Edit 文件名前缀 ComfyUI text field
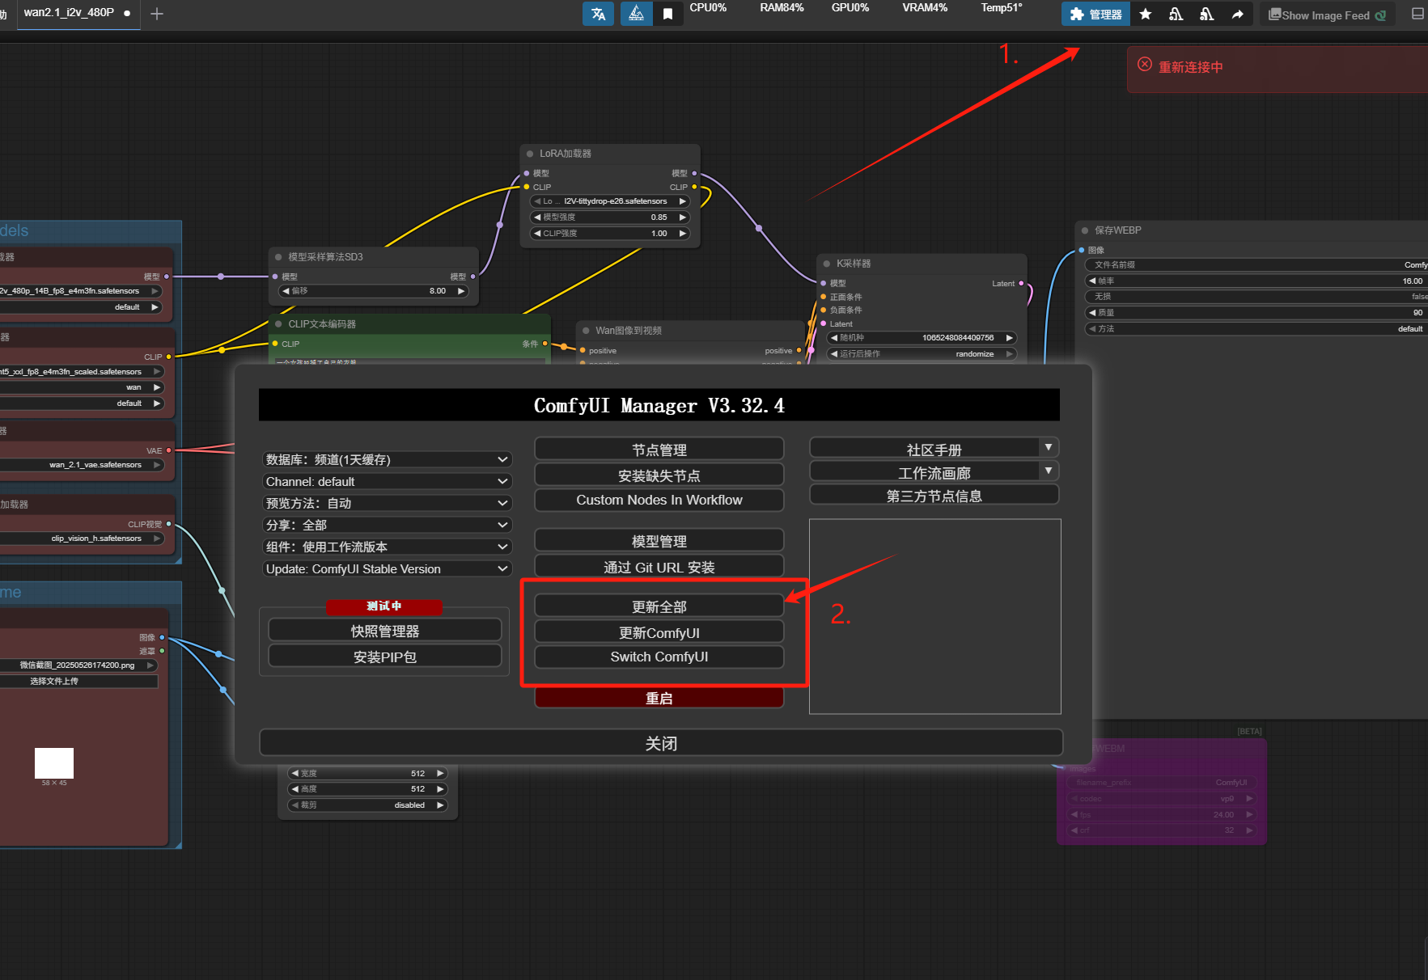The height and width of the screenshot is (980, 1428). (1256, 265)
